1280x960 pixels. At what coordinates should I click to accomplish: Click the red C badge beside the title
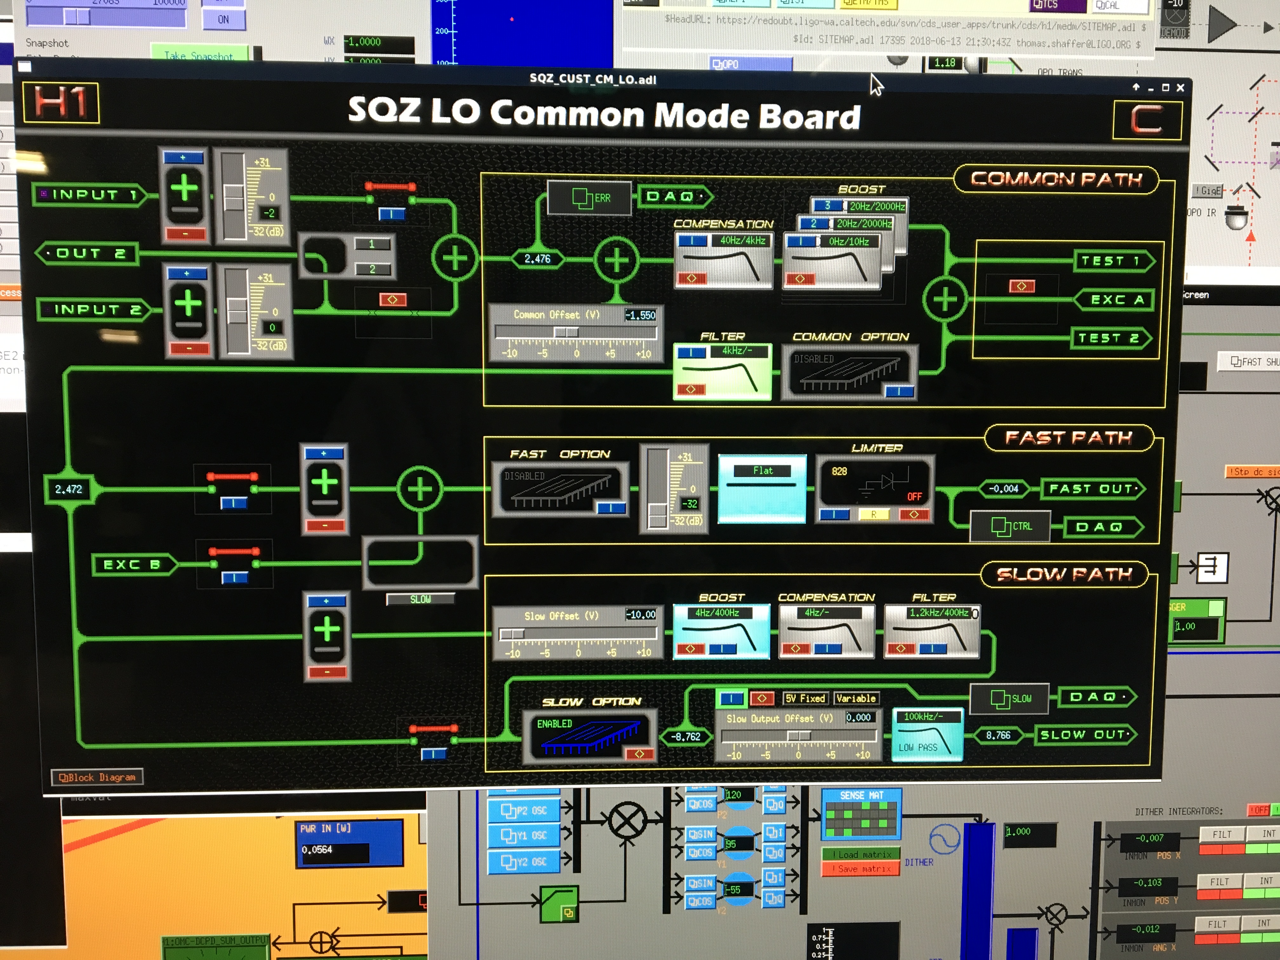click(x=1147, y=120)
